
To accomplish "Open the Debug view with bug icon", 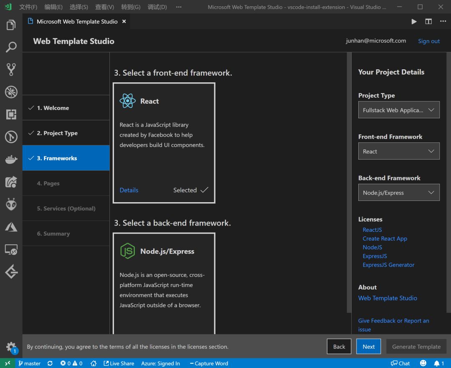I will pos(11,92).
